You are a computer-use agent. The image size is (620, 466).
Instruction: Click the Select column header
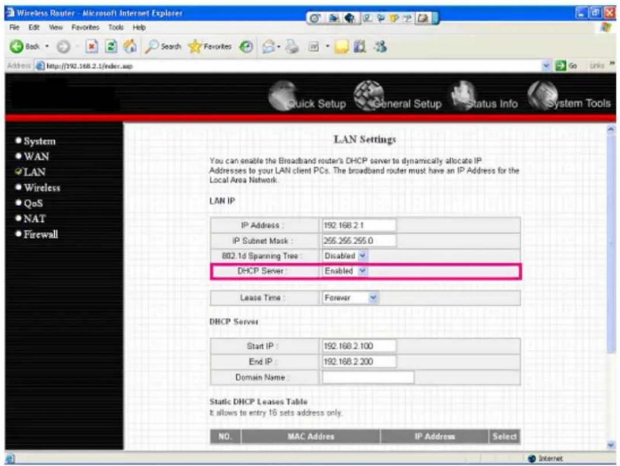tap(505, 437)
